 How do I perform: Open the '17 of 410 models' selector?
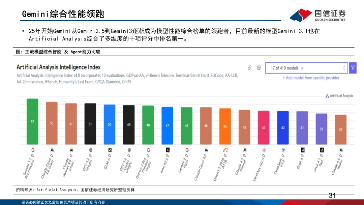click(306, 68)
